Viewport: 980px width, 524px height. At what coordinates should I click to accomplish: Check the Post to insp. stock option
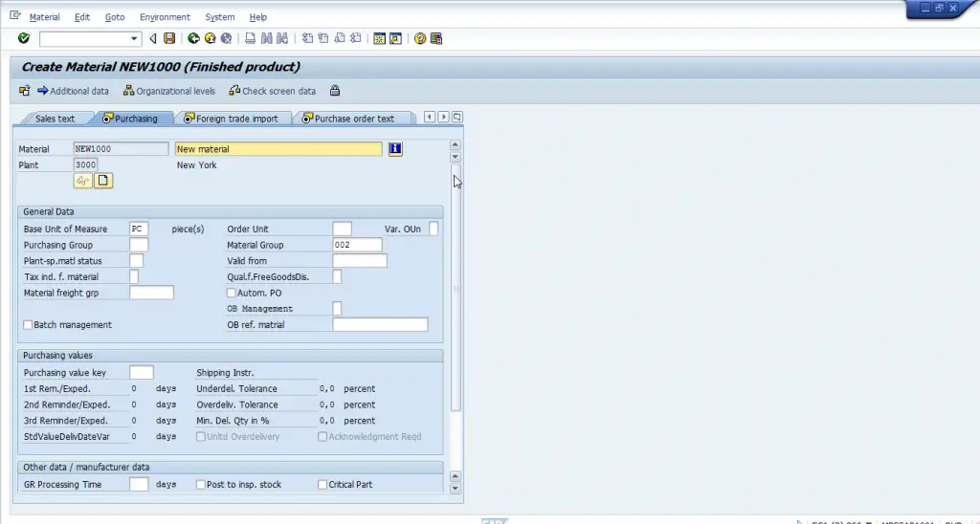point(200,485)
